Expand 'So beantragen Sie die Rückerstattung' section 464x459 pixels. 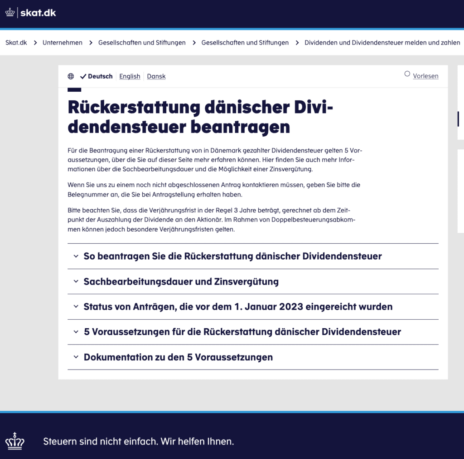click(x=232, y=257)
